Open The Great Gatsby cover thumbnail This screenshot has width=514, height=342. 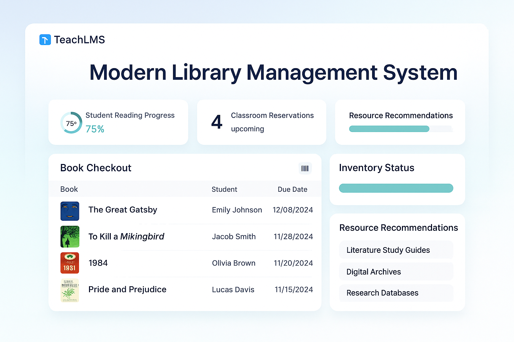[70, 211]
